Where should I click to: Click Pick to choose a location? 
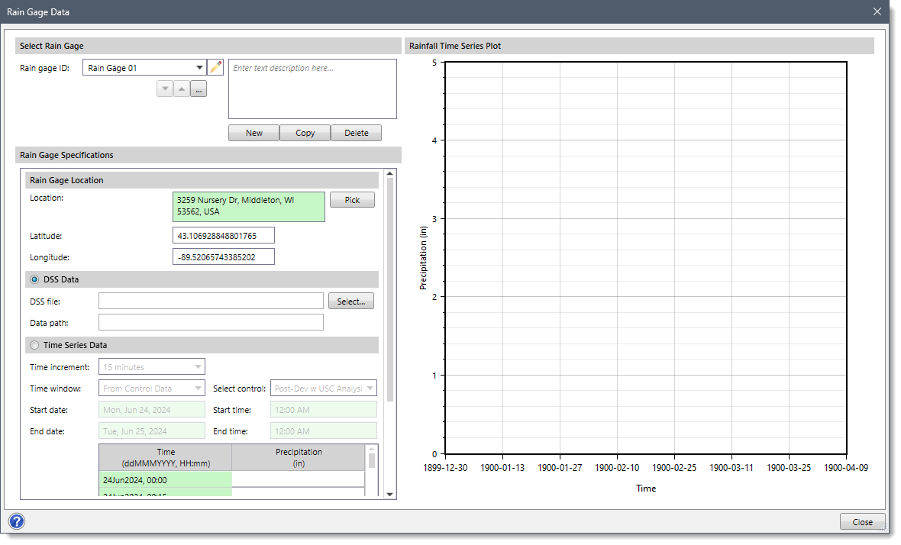point(352,199)
